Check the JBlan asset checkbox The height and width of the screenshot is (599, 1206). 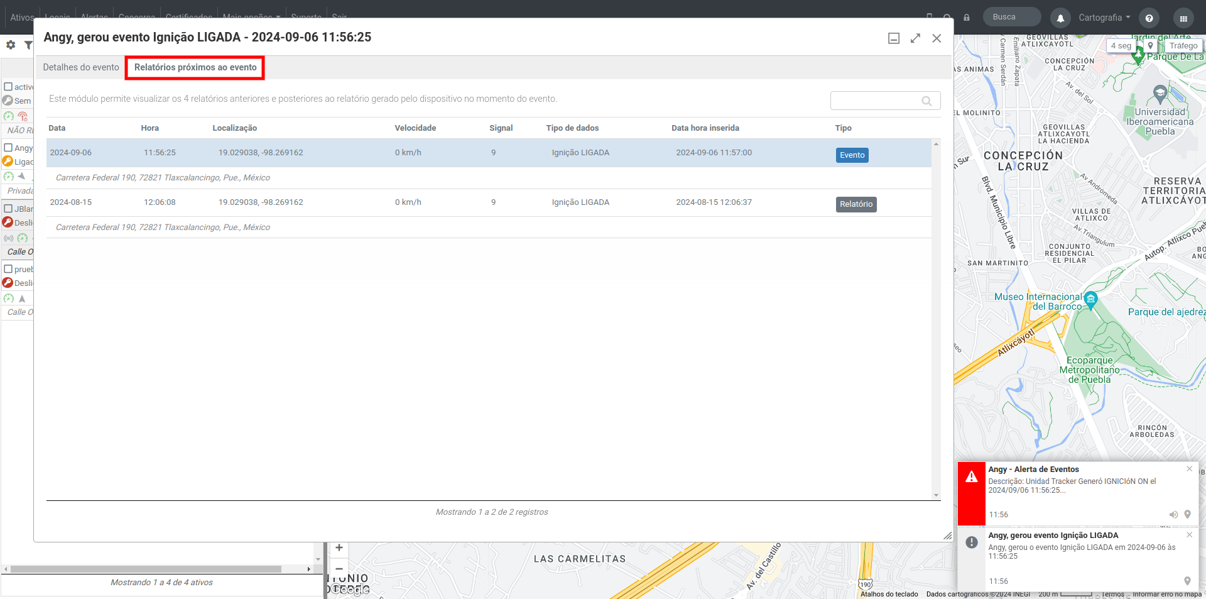tap(8, 208)
